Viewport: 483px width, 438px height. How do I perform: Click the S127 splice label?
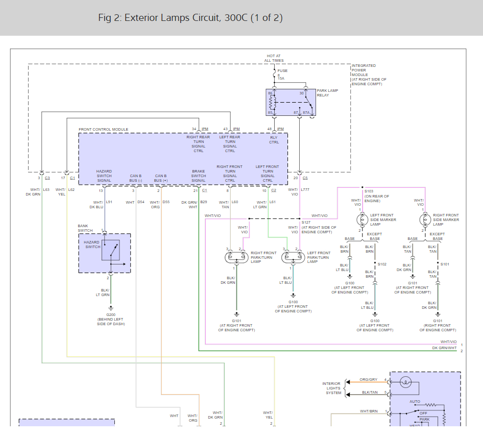coord(306,223)
